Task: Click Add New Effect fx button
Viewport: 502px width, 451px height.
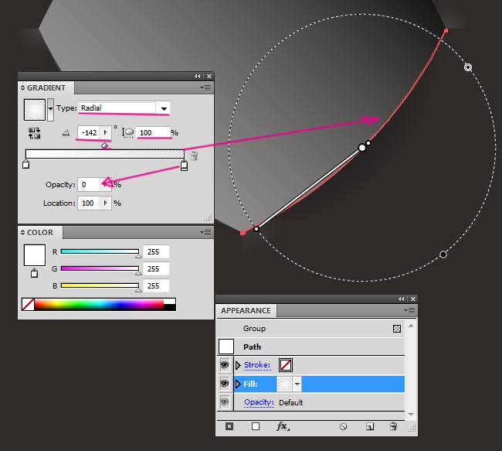Action: coord(283,426)
